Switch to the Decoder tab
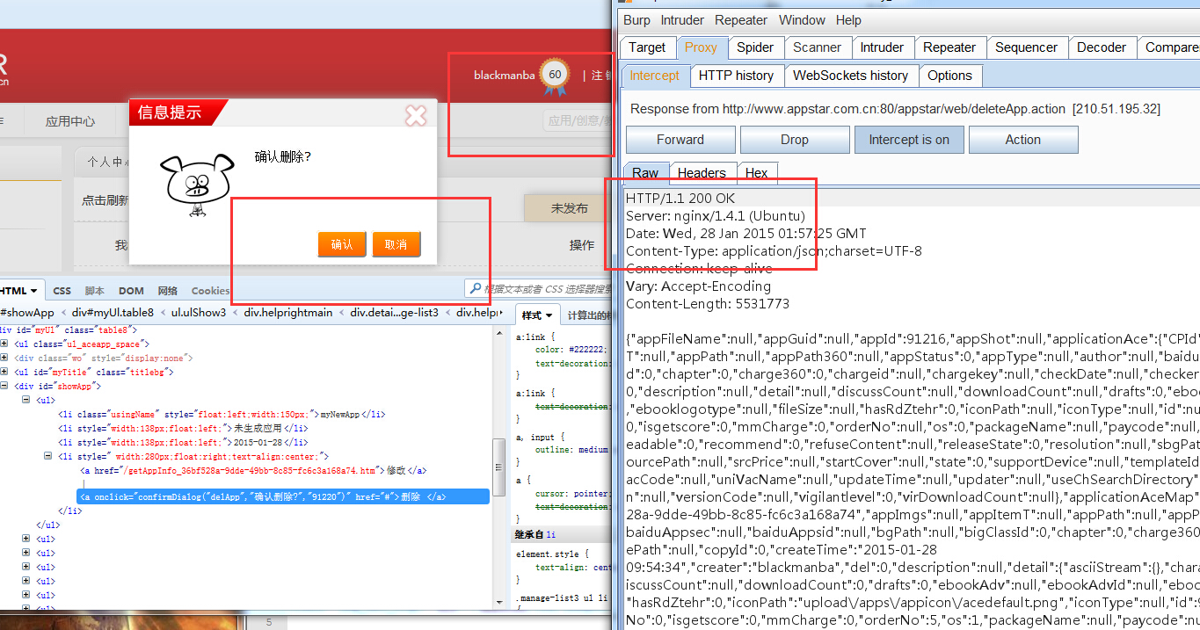1200x630 pixels. point(1102,47)
